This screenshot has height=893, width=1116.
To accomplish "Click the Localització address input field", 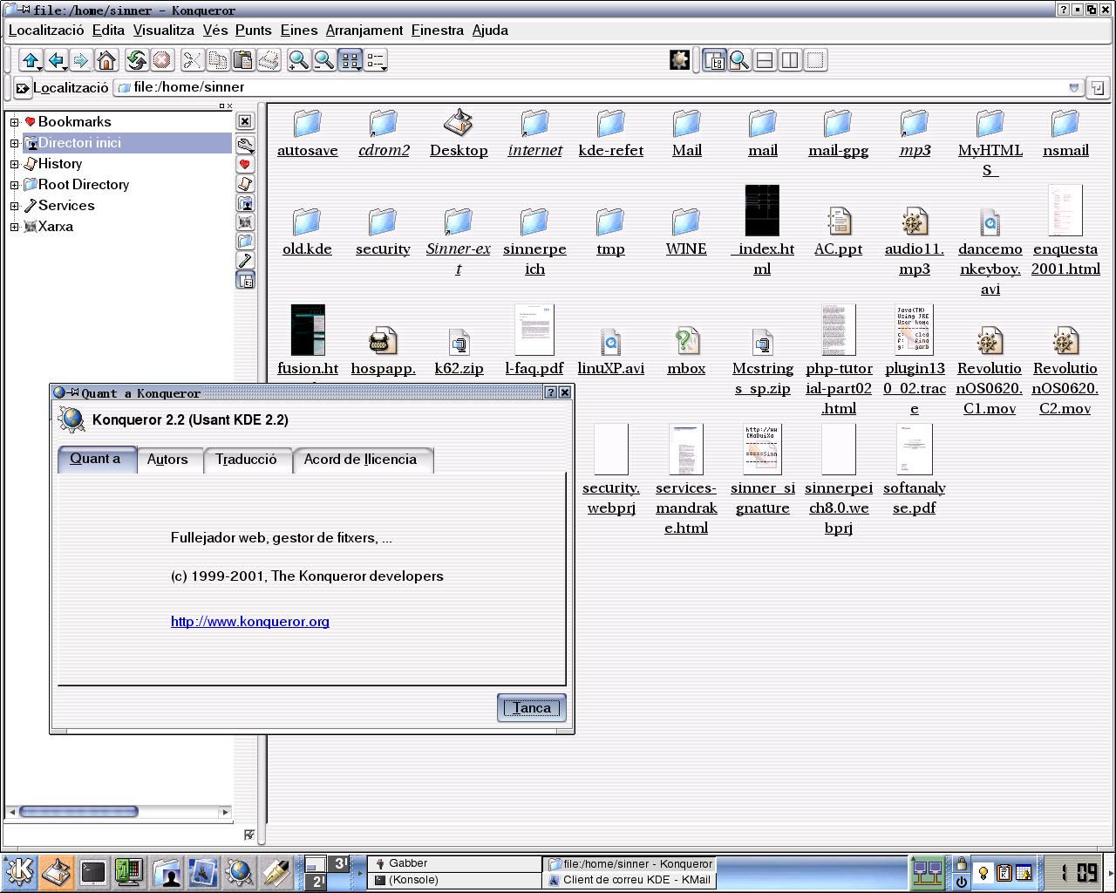I will pyautogui.click(x=593, y=87).
